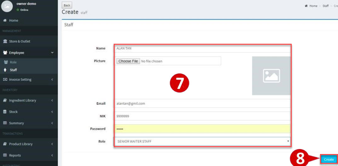Click the Stock database icon
338x166 pixels.
click(5, 112)
